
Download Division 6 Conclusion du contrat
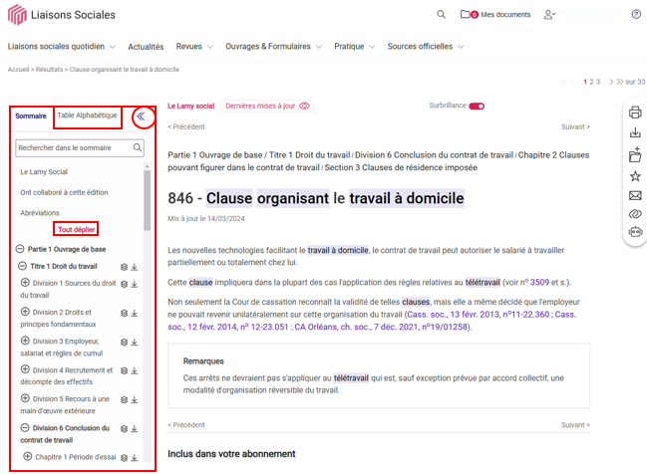(x=135, y=429)
